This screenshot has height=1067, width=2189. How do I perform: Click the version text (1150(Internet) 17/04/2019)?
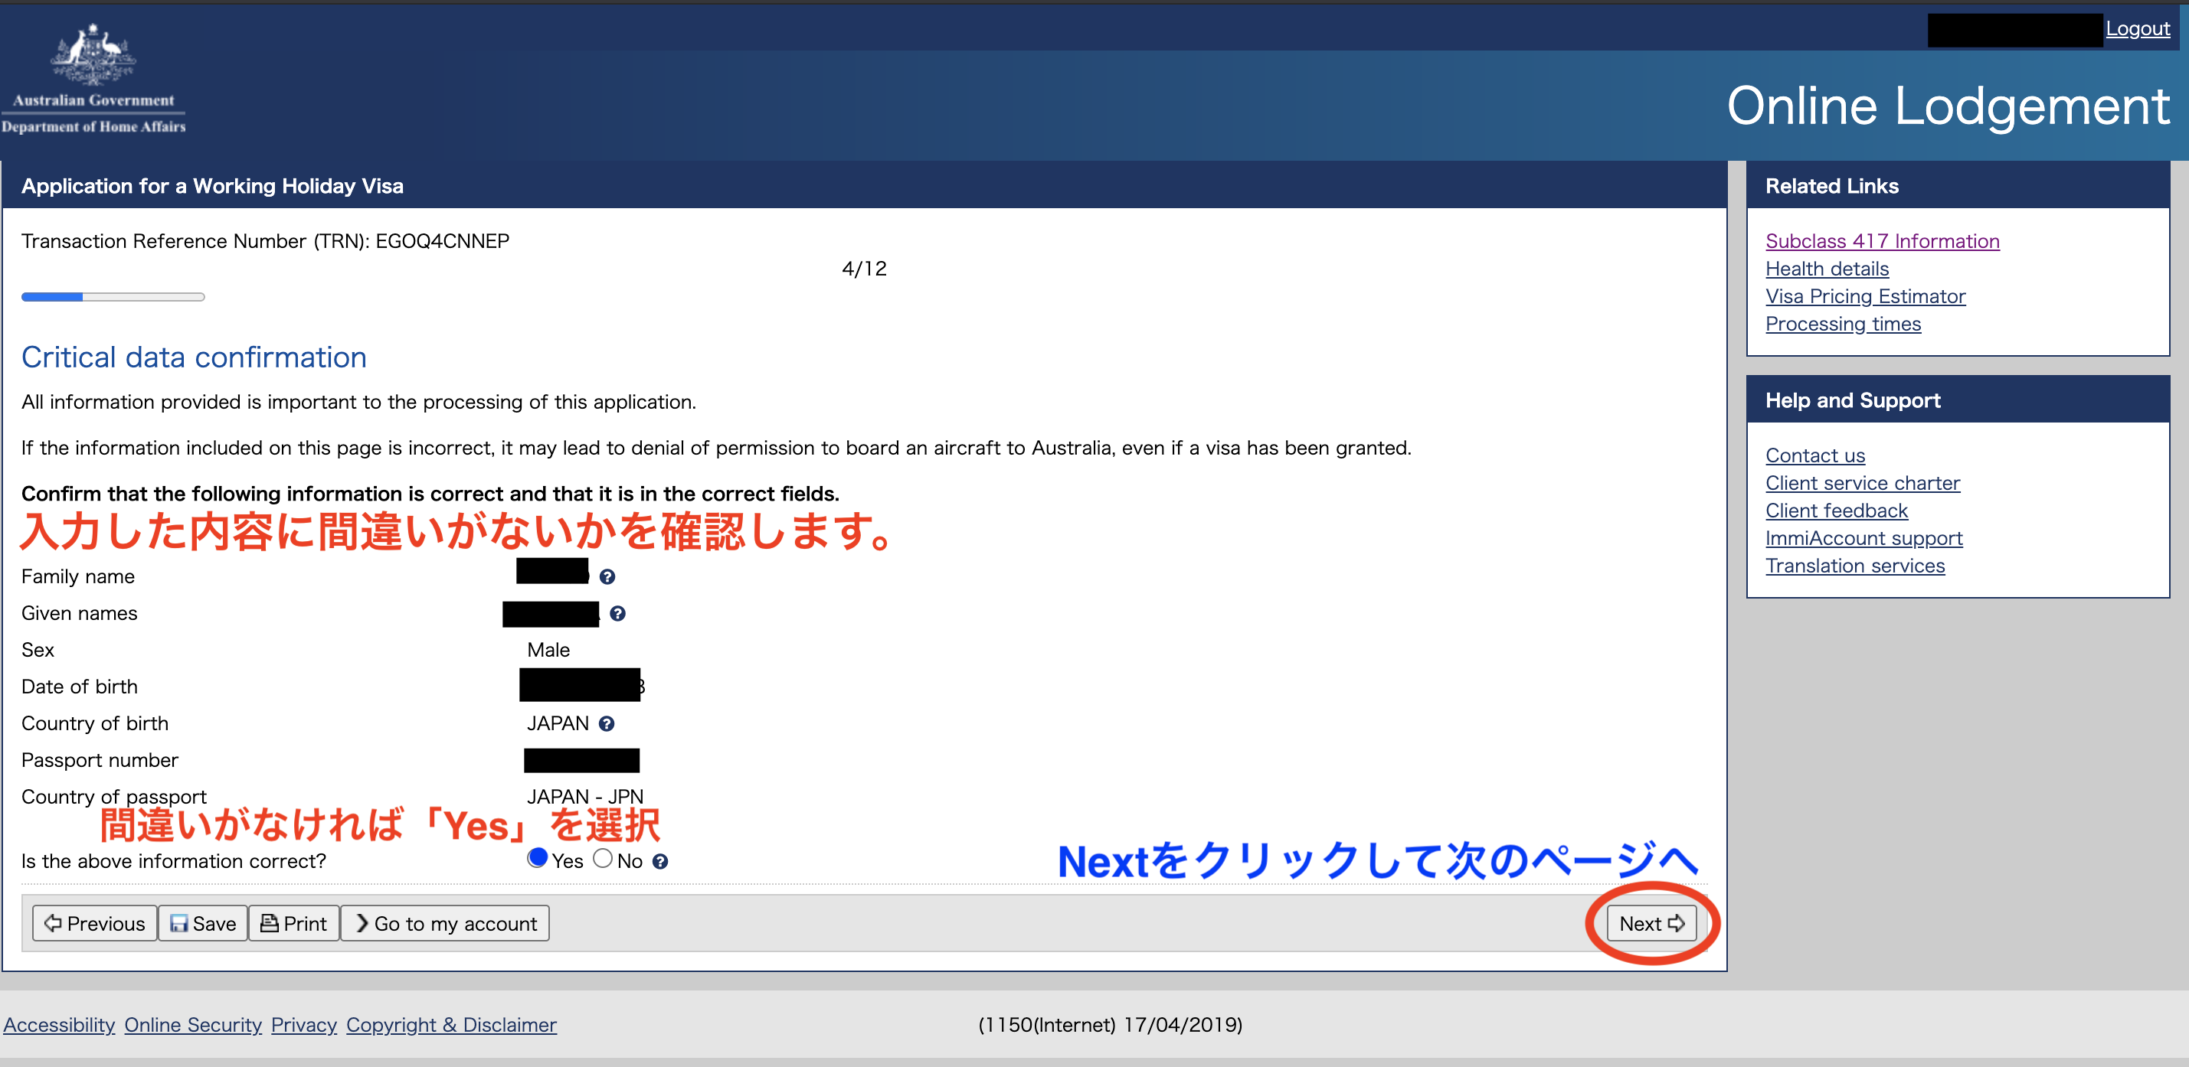tap(1110, 1026)
